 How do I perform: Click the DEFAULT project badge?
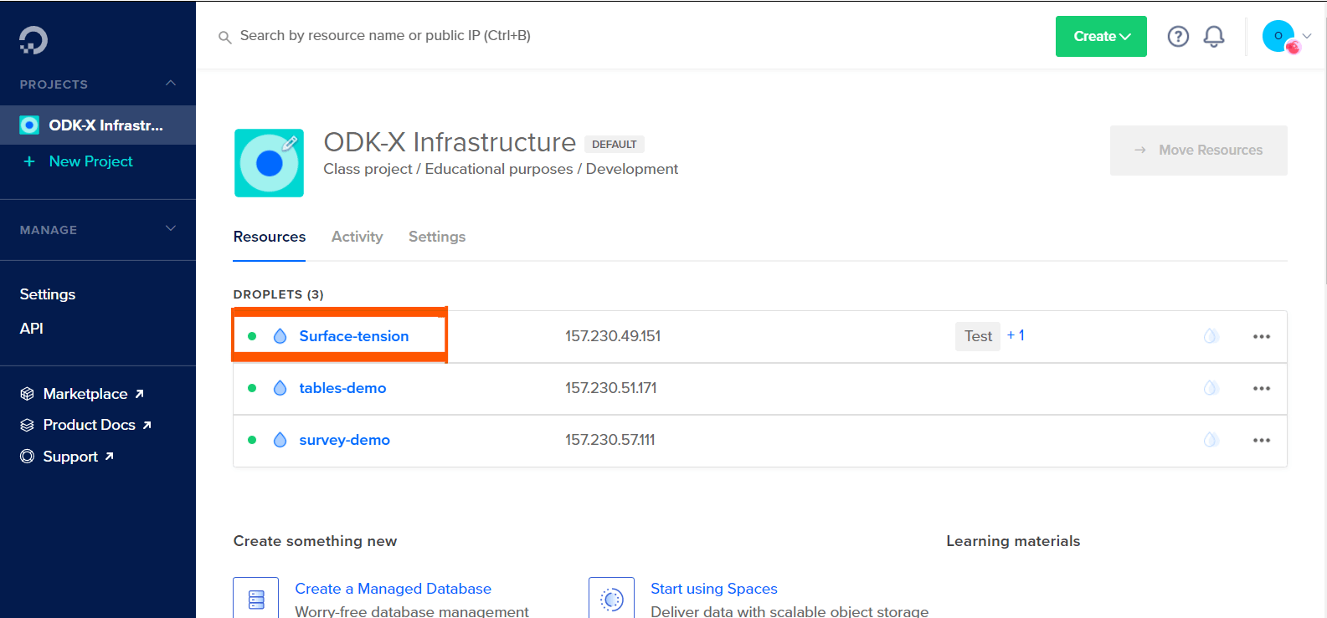[x=615, y=145]
